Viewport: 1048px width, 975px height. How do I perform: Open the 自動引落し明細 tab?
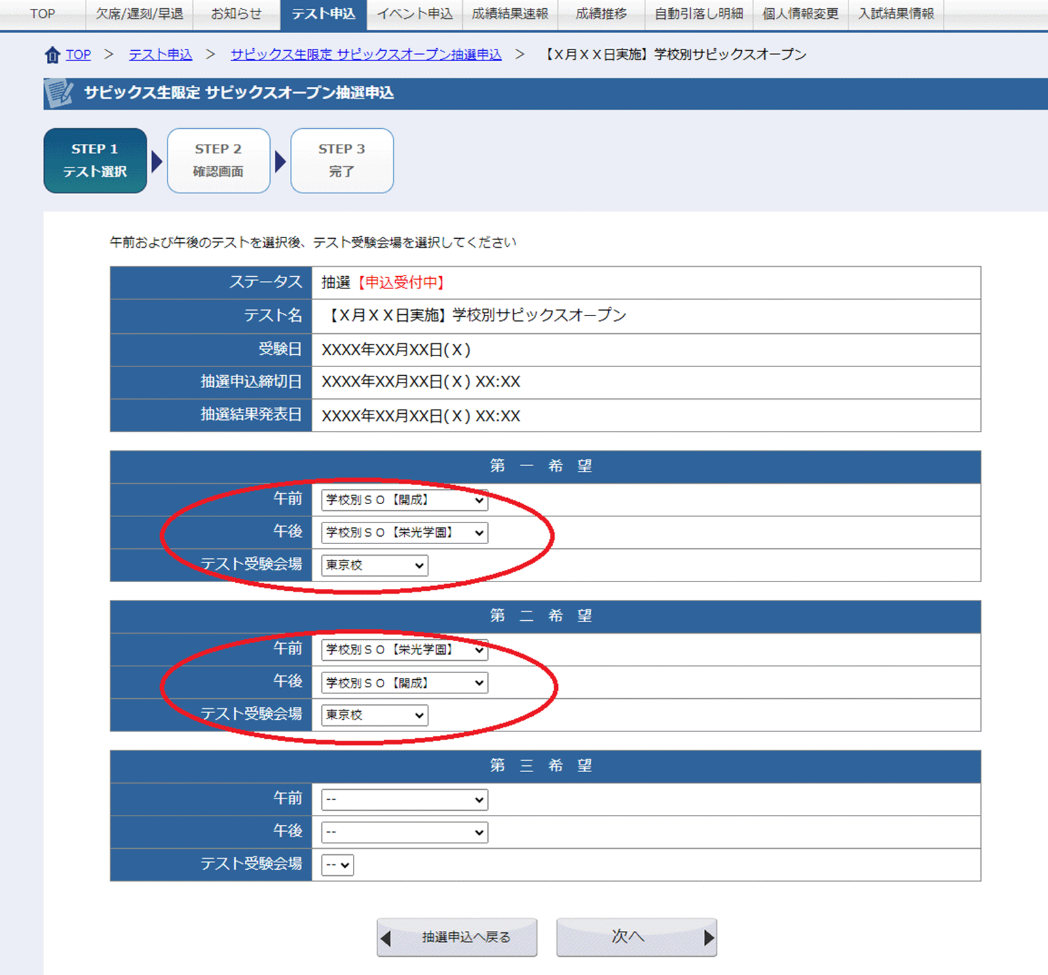pyautogui.click(x=698, y=14)
